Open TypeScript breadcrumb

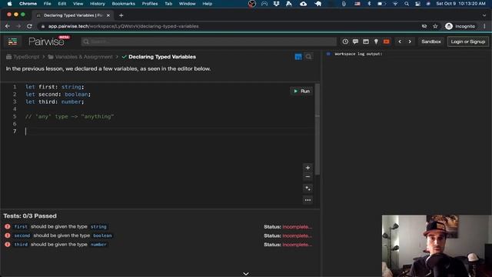click(23, 57)
